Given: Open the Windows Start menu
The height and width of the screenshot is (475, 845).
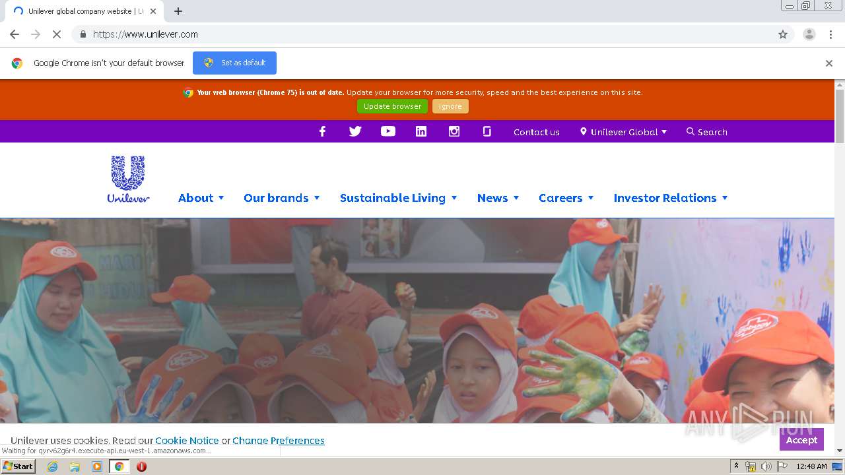Looking at the screenshot, I should tap(18, 466).
